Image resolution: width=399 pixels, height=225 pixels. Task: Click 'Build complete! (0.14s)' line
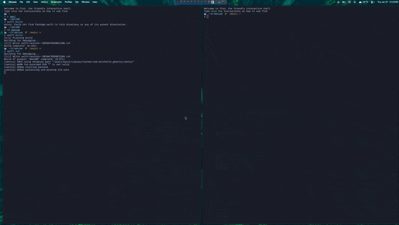click(x=20, y=46)
